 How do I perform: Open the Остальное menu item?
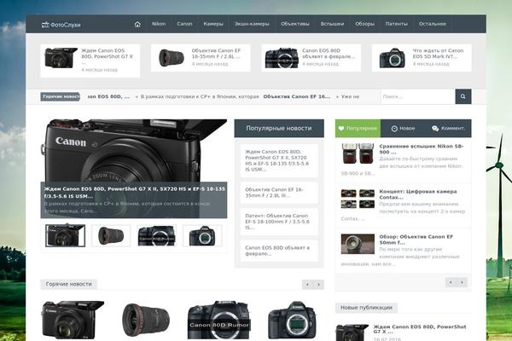[433, 24]
